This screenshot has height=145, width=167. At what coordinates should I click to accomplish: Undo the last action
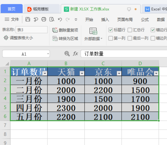(60, 19)
